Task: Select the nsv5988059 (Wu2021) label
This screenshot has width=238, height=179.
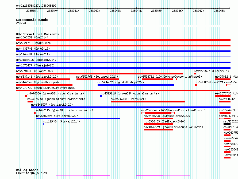Action: [210, 82]
